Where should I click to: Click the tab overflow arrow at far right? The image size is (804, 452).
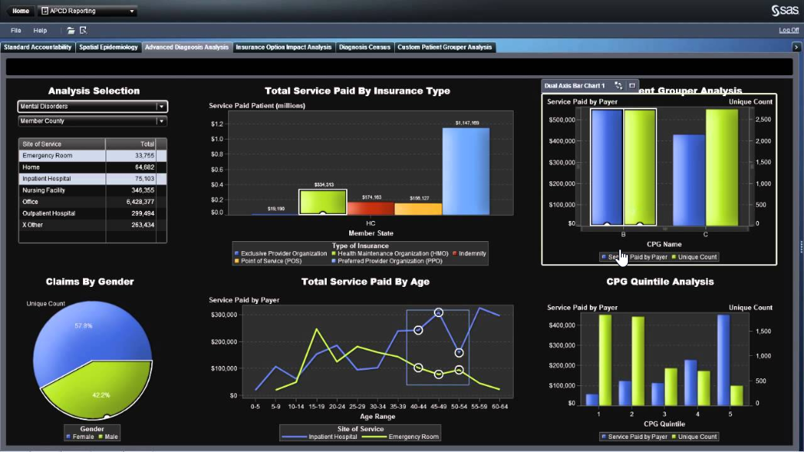click(795, 47)
